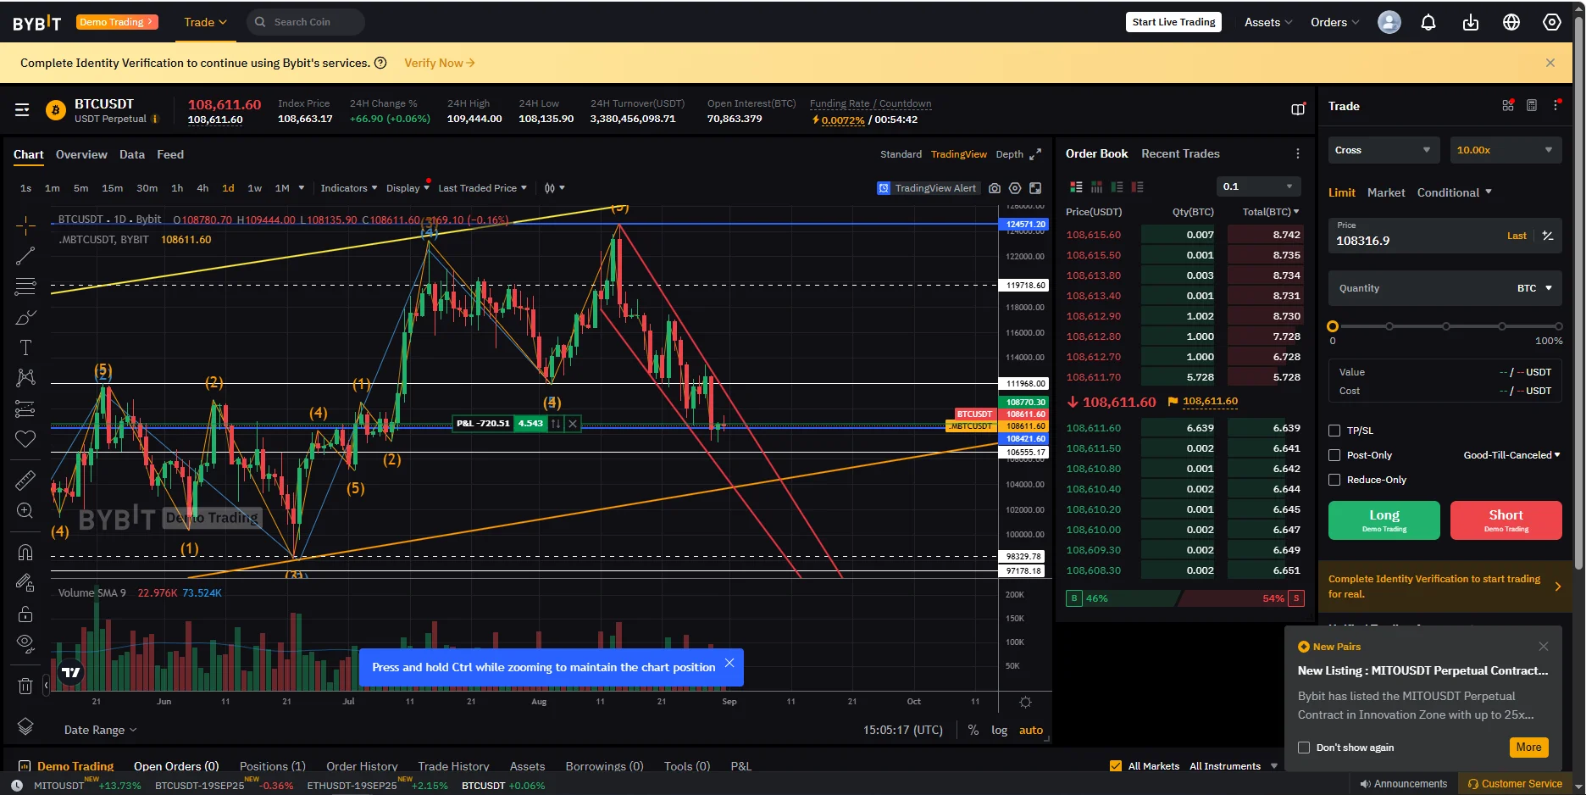Select the crosshair cursor tool
This screenshot has width=1586, height=795.
[25, 225]
